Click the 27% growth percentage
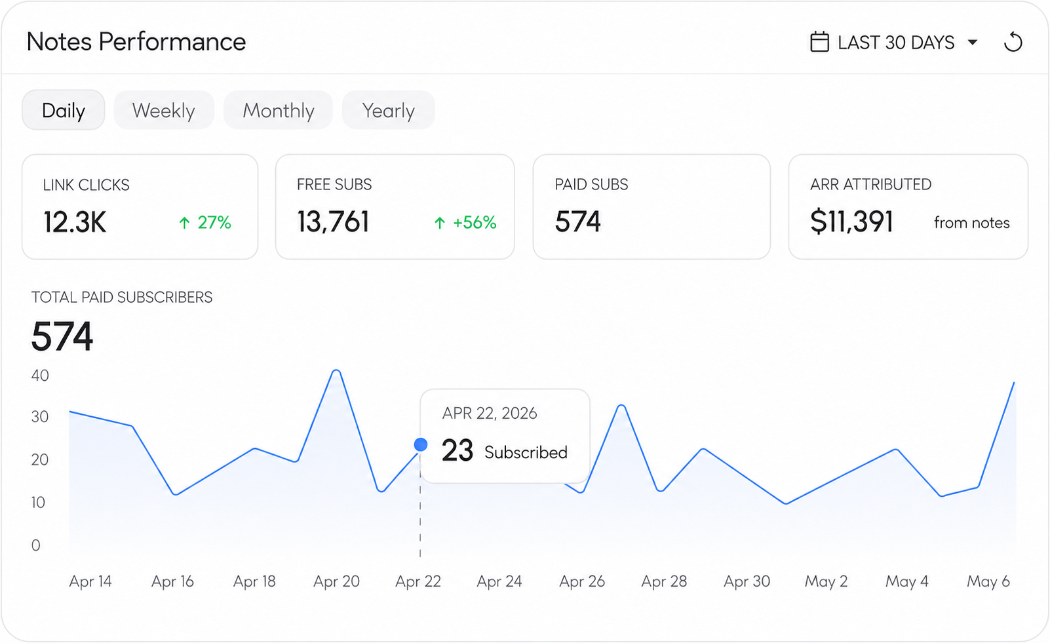Image resolution: width=1050 pixels, height=643 pixels. [x=214, y=223]
